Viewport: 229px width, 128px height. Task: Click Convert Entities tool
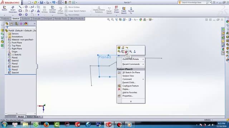click(x=53, y=9)
